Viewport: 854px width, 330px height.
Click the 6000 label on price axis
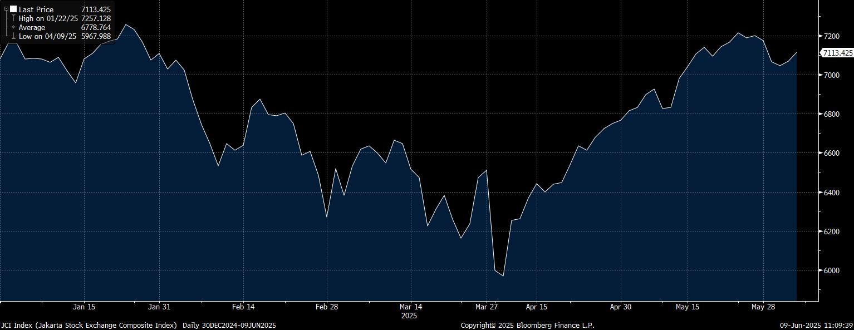point(831,270)
